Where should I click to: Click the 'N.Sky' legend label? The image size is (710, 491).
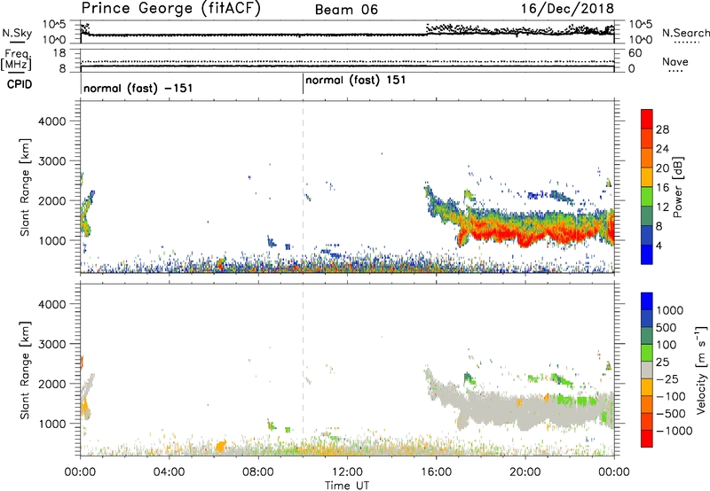(17, 33)
